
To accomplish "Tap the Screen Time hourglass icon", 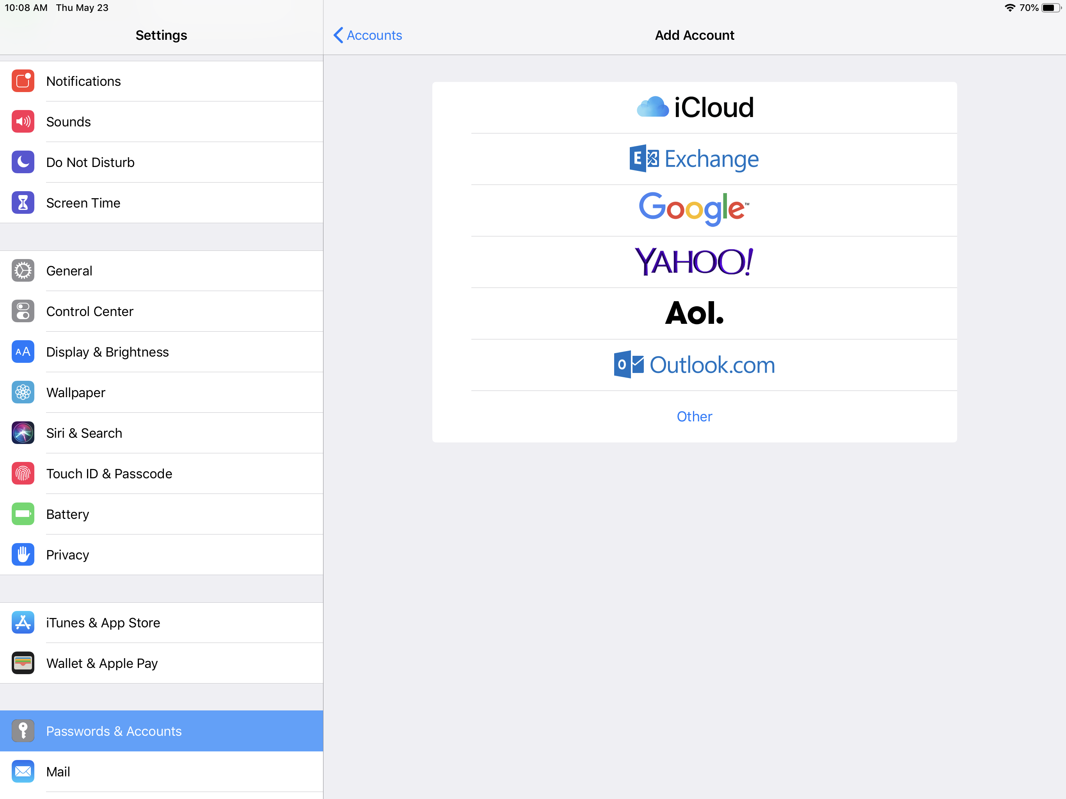I will point(23,202).
